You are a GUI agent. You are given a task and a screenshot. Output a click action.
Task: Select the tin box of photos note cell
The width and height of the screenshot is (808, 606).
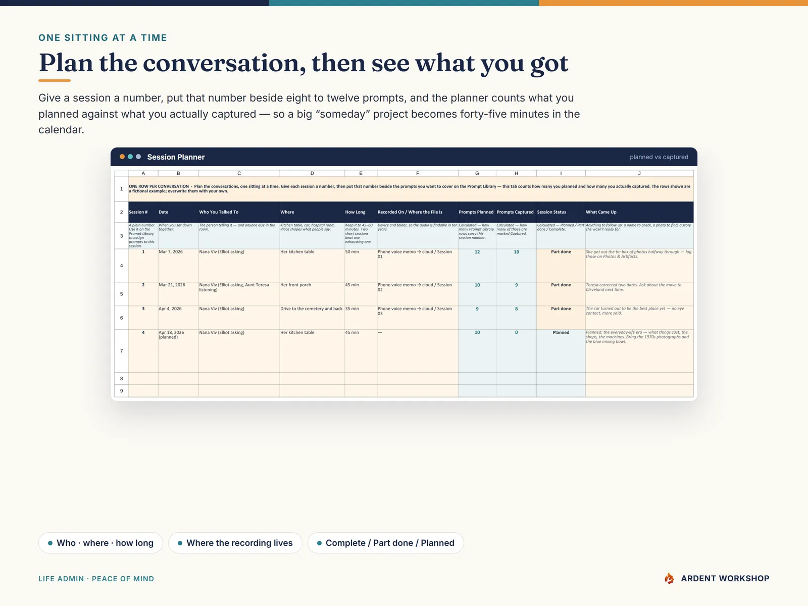pos(639,266)
